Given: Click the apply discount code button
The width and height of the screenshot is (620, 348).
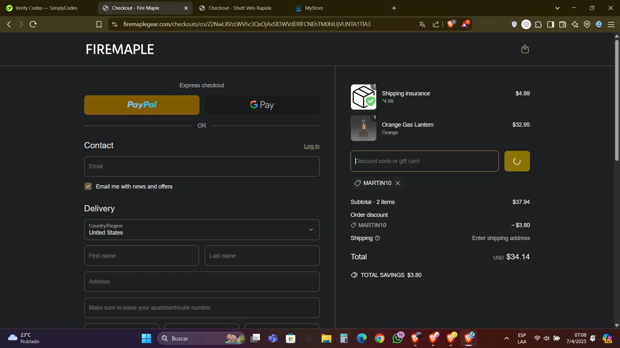Looking at the screenshot, I should [517, 161].
